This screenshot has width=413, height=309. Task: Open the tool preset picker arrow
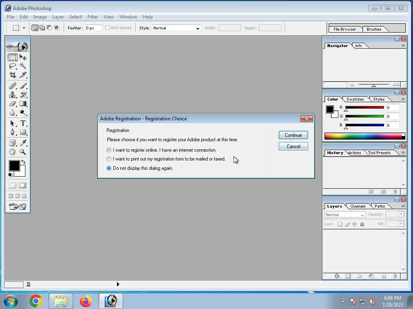[24, 28]
